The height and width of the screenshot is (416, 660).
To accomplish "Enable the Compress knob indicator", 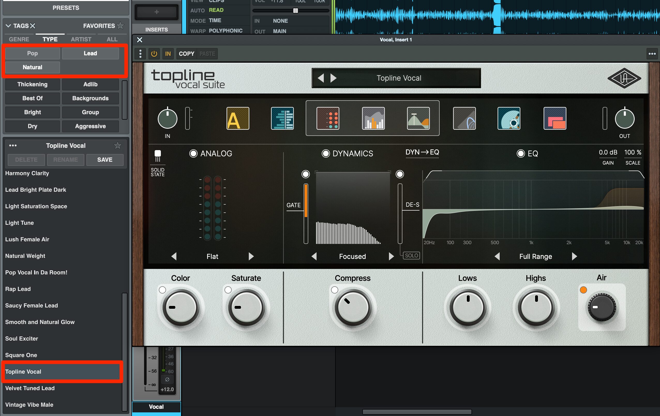I will pyautogui.click(x=334, y=290).
